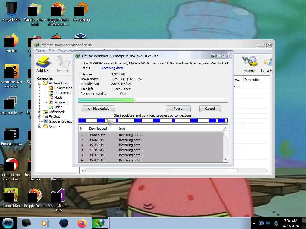
Task: Open the Grabber tool icon
Action: (x=250, y=64)
